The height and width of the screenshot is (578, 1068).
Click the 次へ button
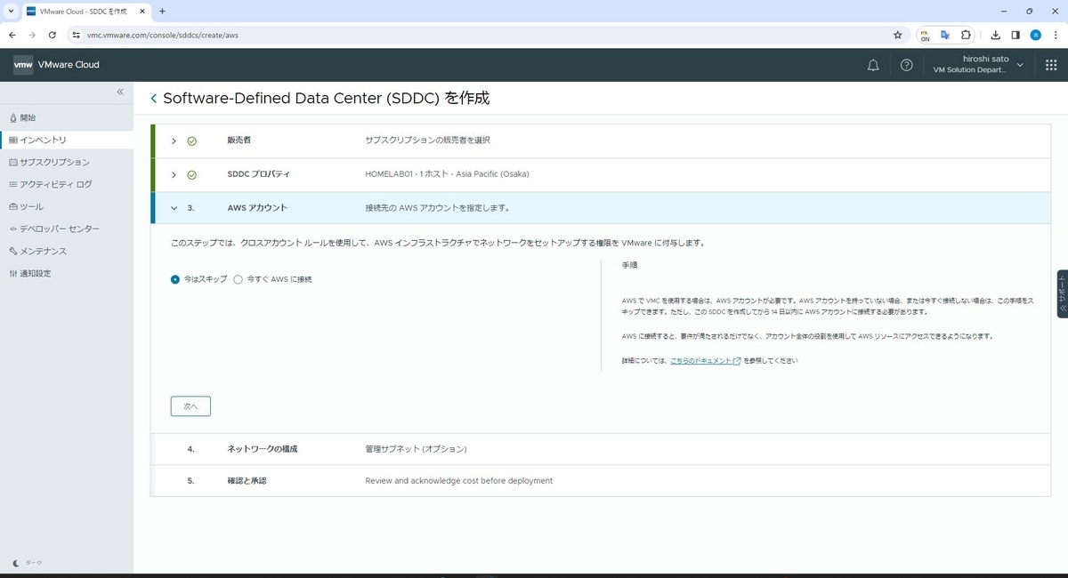click(190, 405)
